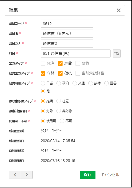Select the 宿泊 expense detail type
Screen dimensions: 132x188
59,83
